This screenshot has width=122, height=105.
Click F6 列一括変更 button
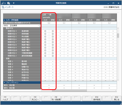click(x=56, y=98)
